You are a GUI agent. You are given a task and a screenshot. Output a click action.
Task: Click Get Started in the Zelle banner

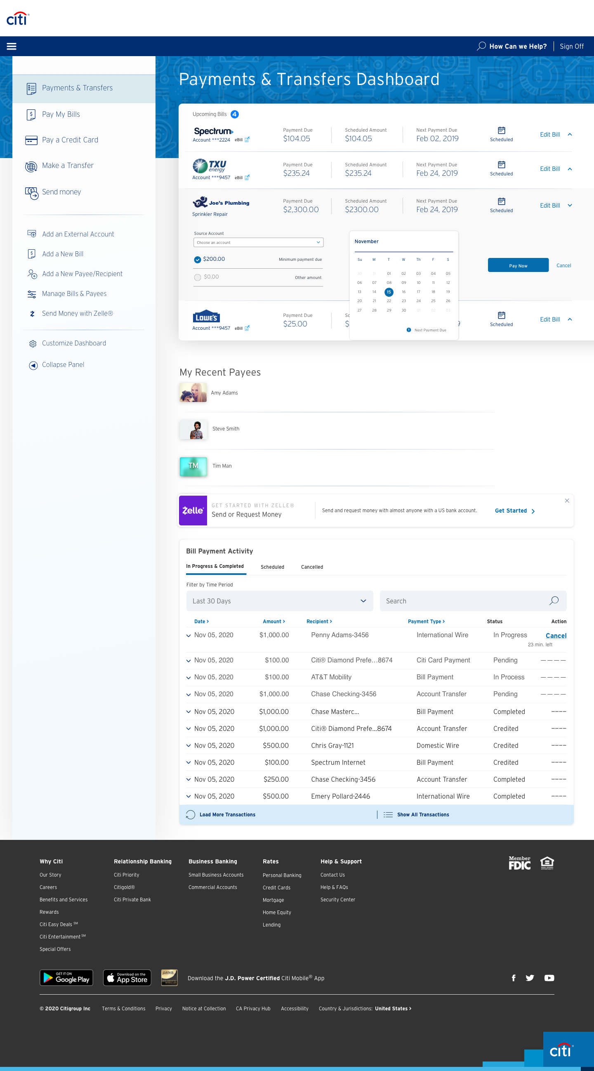pos(515,511)
